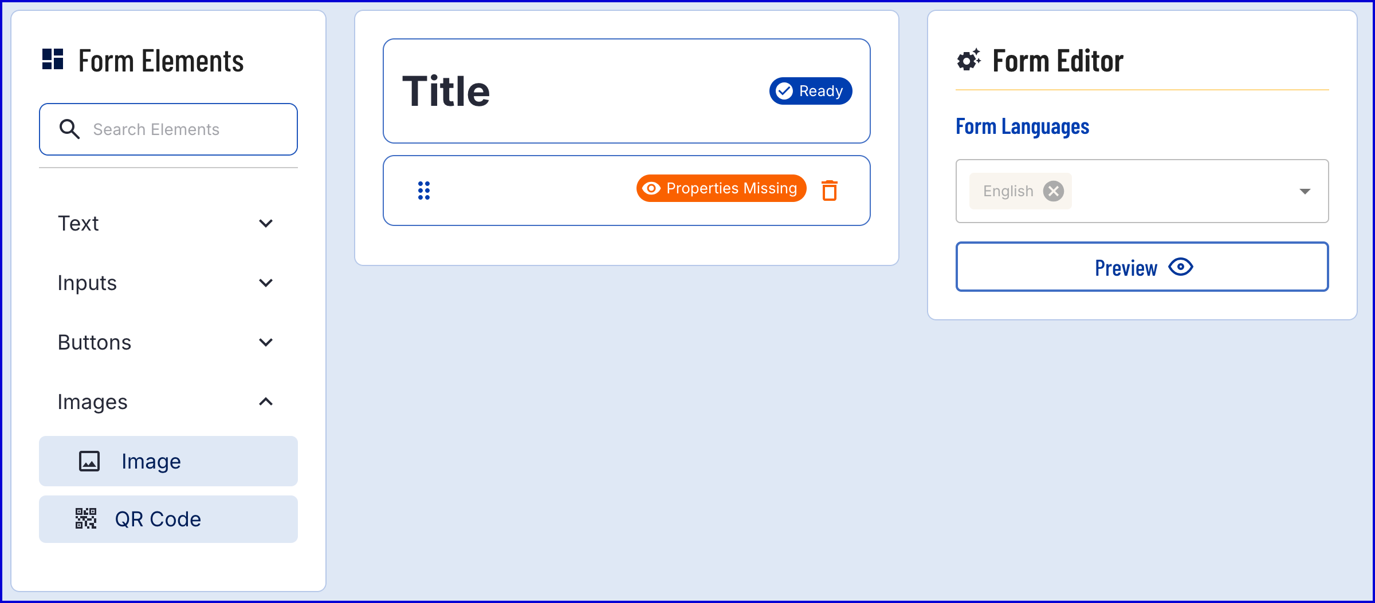The image size is (1375, 603).
Task: Remove the English language chip
Action: coord(1053,191)
